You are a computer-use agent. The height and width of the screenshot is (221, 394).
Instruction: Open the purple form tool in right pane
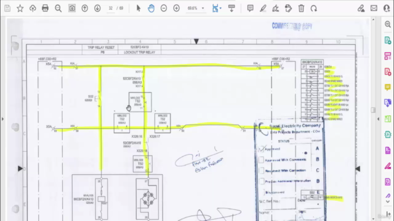(x=388, y=182)
